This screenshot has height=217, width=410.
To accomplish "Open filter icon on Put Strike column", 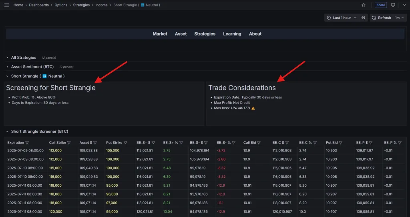I will coord(125,143).
